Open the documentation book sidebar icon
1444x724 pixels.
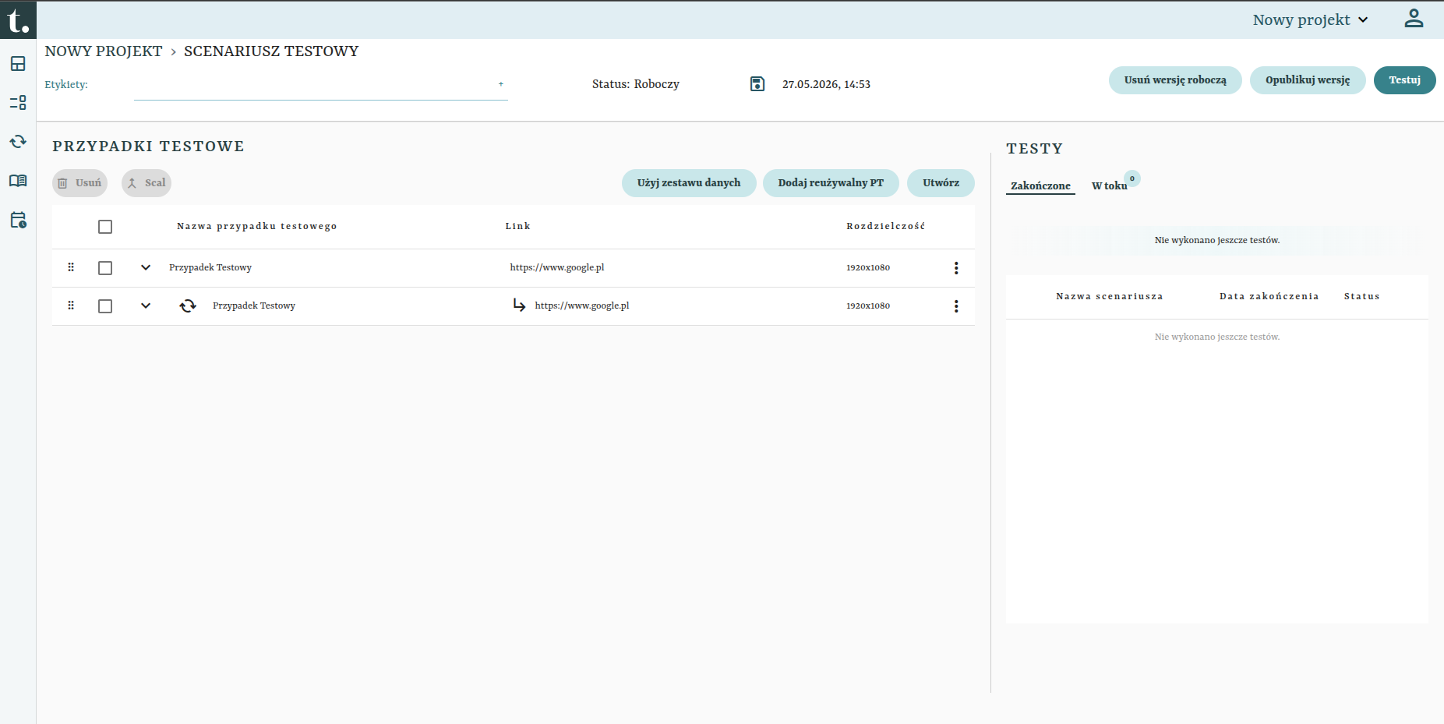18,181
